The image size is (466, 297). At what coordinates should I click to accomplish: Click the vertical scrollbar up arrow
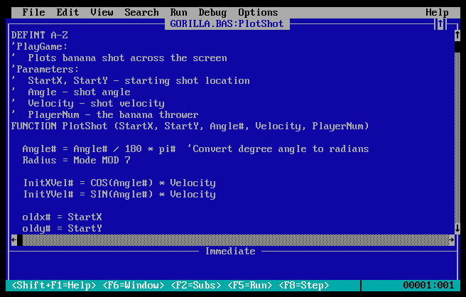(x=457, y=35)
